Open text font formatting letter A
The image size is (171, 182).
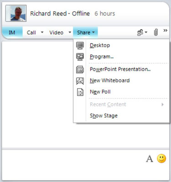150,159
